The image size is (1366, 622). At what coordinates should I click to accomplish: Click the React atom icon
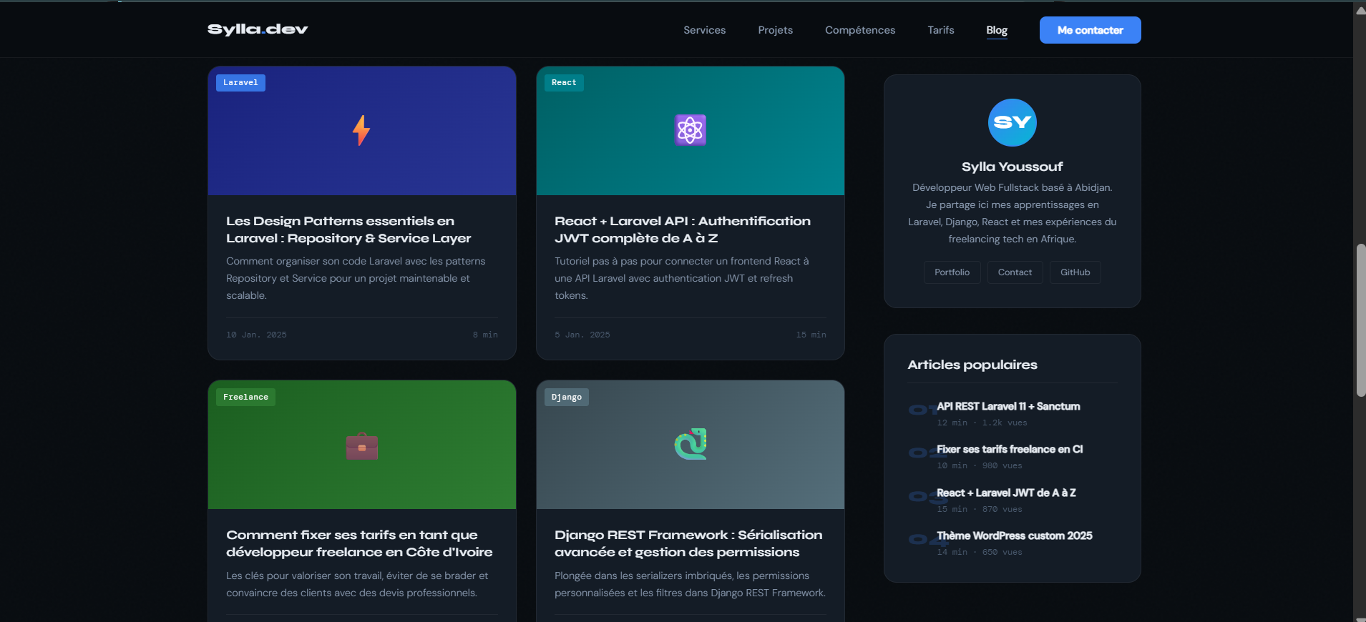tap(690, 130)
